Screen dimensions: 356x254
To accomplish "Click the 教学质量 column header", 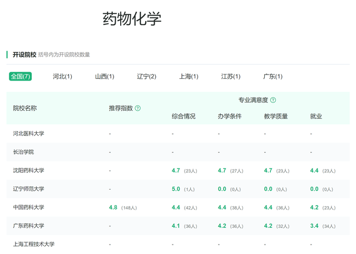I will click(x=276, y=116).
